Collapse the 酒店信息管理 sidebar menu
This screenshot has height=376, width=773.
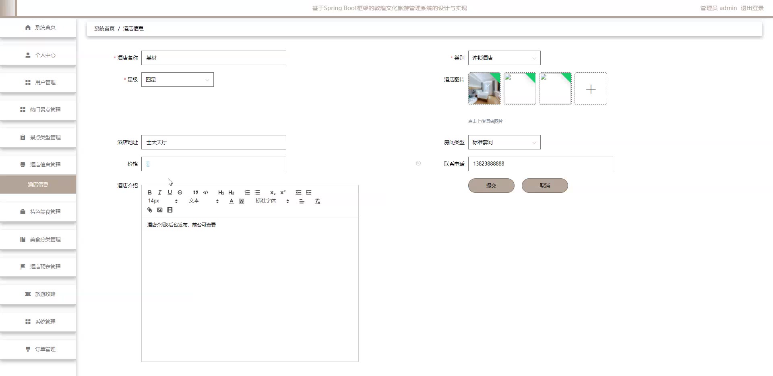pyautogui.click(x=38, y=165)
